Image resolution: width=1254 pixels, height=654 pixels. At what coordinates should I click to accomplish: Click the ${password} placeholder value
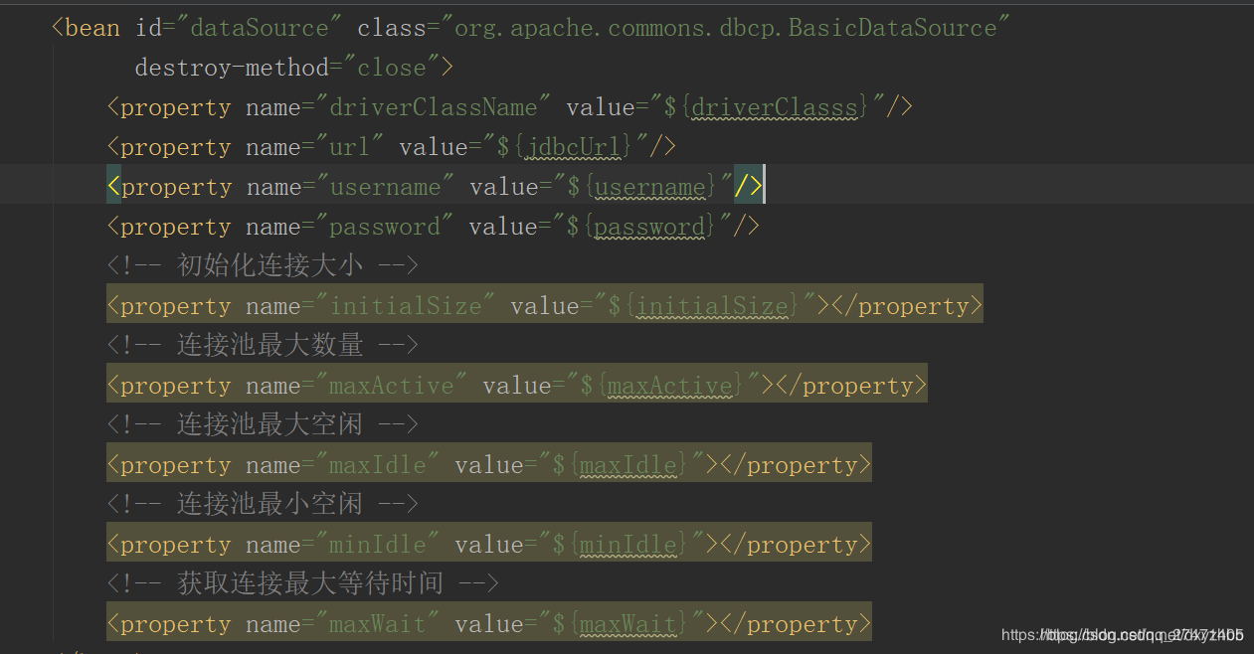coord(641,227)
